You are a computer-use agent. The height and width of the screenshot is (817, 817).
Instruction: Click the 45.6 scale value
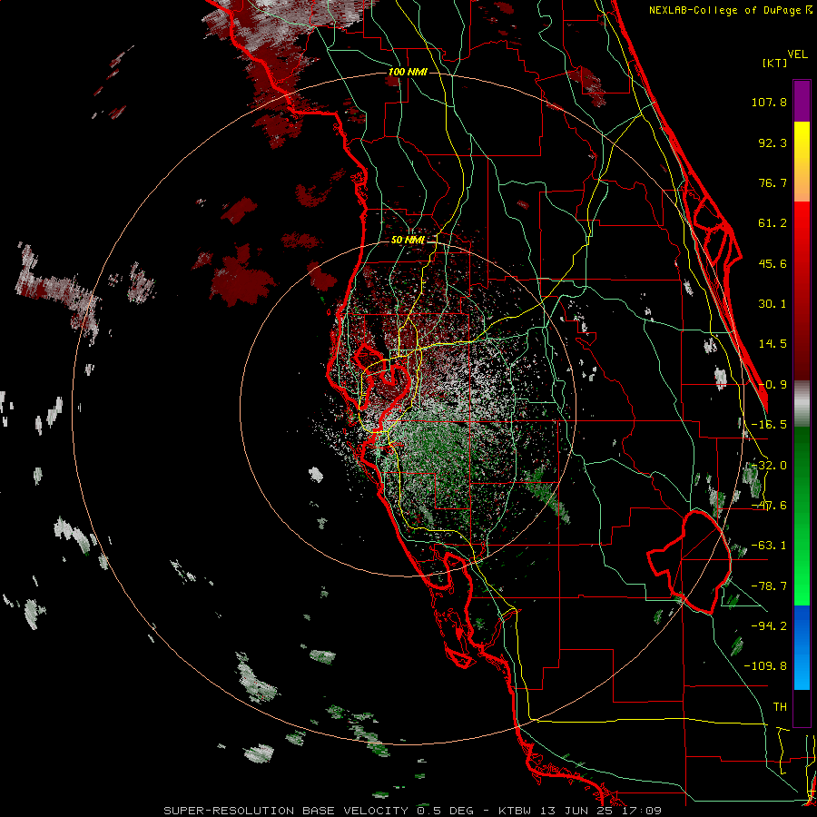pyautogui.click(x=773, y=263)
